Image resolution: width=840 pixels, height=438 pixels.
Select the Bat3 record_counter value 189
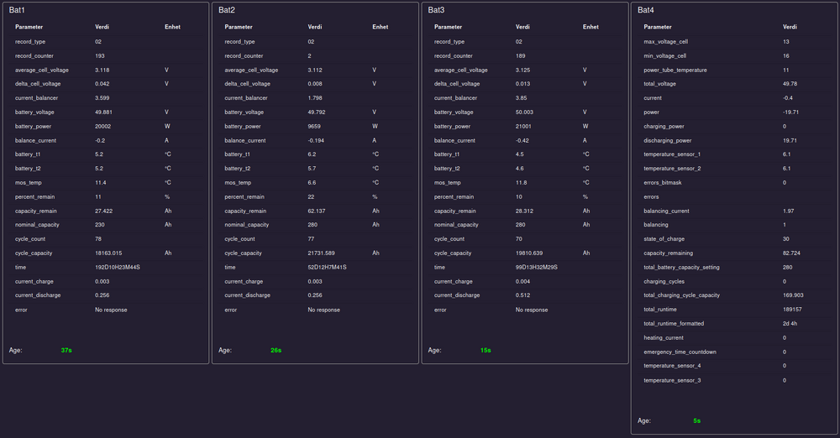coord(521,55)
